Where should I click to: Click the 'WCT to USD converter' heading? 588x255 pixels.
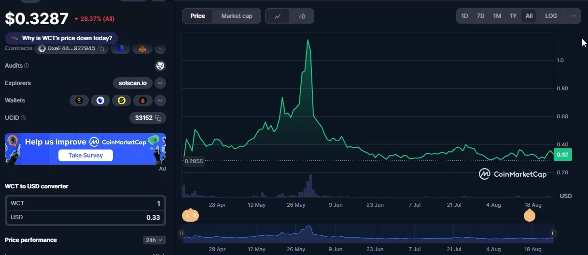pos(37,186)
